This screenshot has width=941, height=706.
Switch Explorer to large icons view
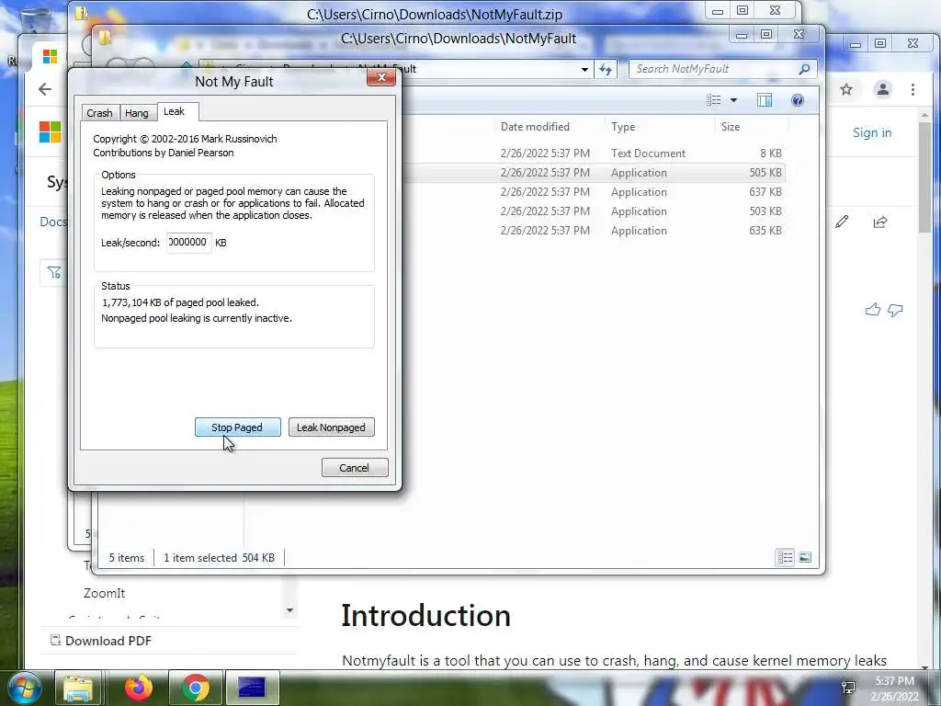pyautogui.click(x=805, y=558)
